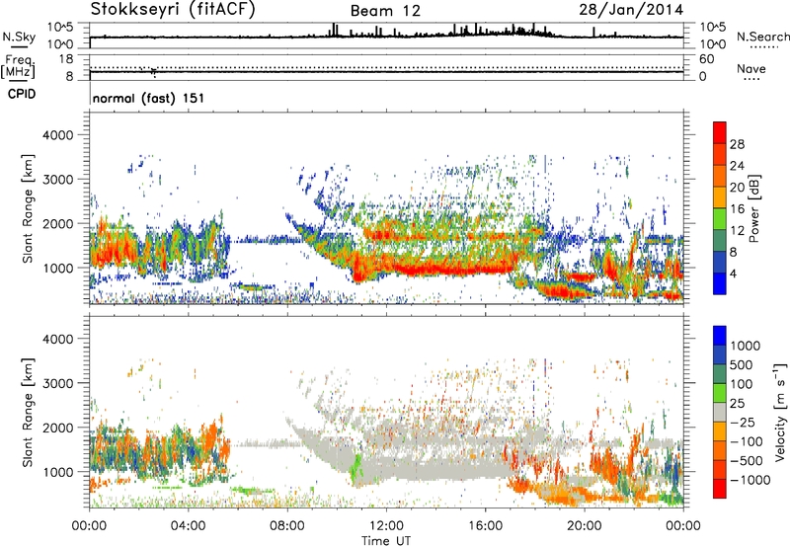Viewport: 790px width, 547px height.
Task: Select the Slant Range label of the power panel
Action: coord(28,208)
